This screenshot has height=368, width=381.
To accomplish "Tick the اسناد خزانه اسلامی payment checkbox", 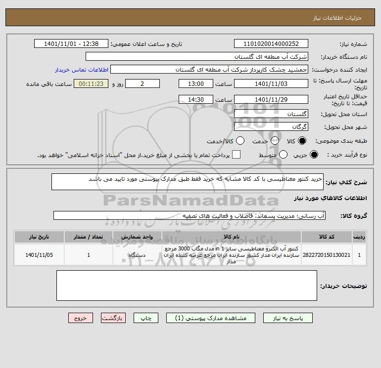I will click(x=236, y=155).
